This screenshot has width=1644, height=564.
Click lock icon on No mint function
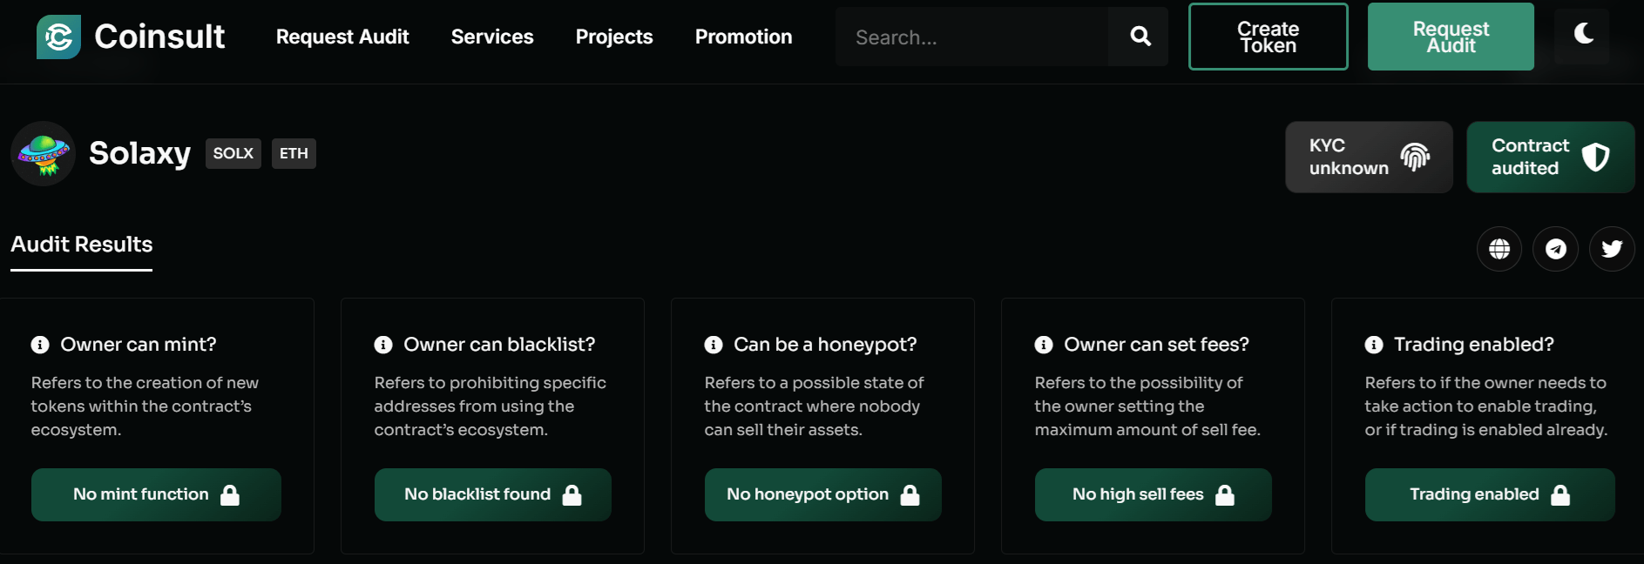click(x=230, y=495)
